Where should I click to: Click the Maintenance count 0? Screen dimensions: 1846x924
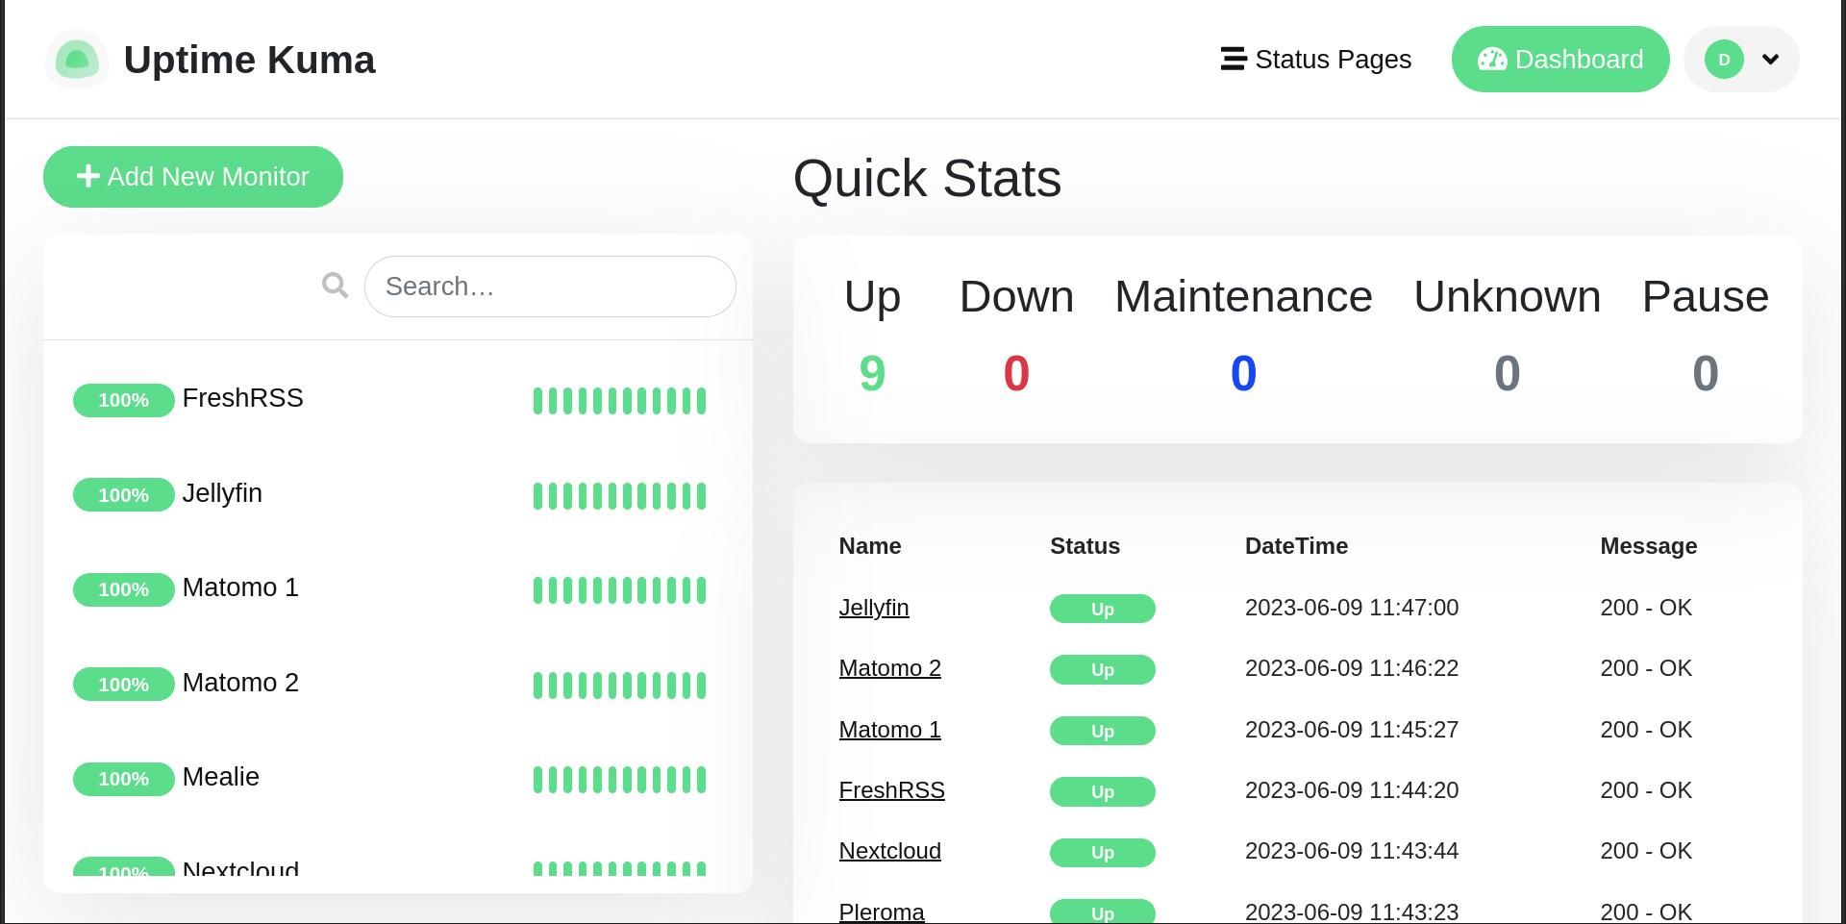point(1243,373)
